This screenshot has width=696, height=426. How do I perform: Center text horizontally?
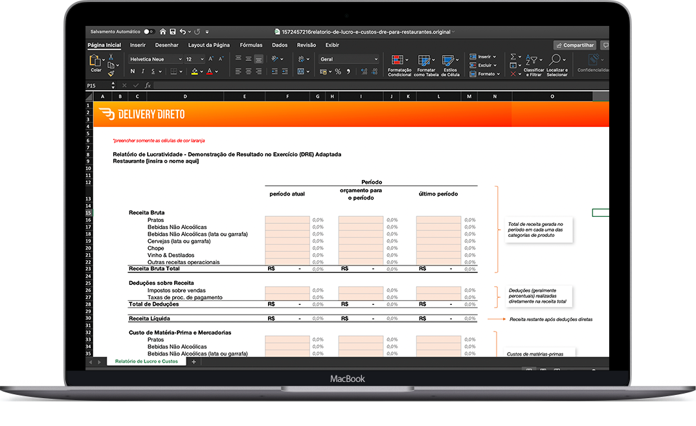click(249, 71)
